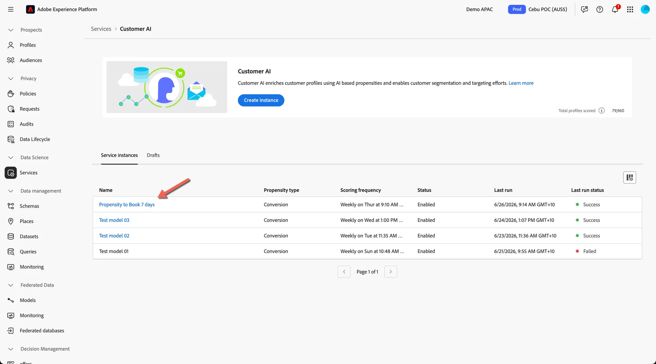This screenshot has height=364, width=656.
Task: Click the Scoring frequency column header
Action: pyautogui.click(x=360, y=190)
